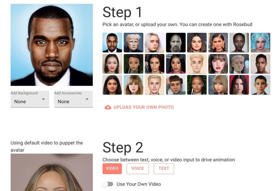Open the Add Accessories dropdown
Viewport: 277px width, 191px height.
[x=73, y=99]
